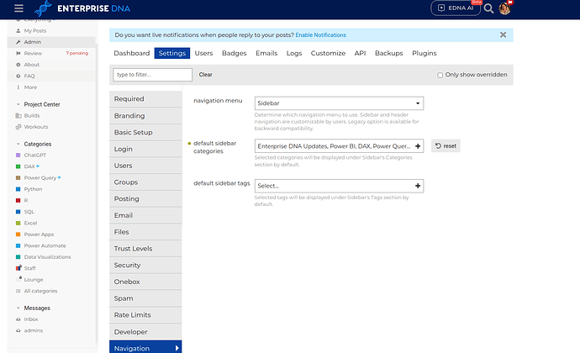Reset default sidebar categories setting
580x353 pixels.
coord(446,145)
